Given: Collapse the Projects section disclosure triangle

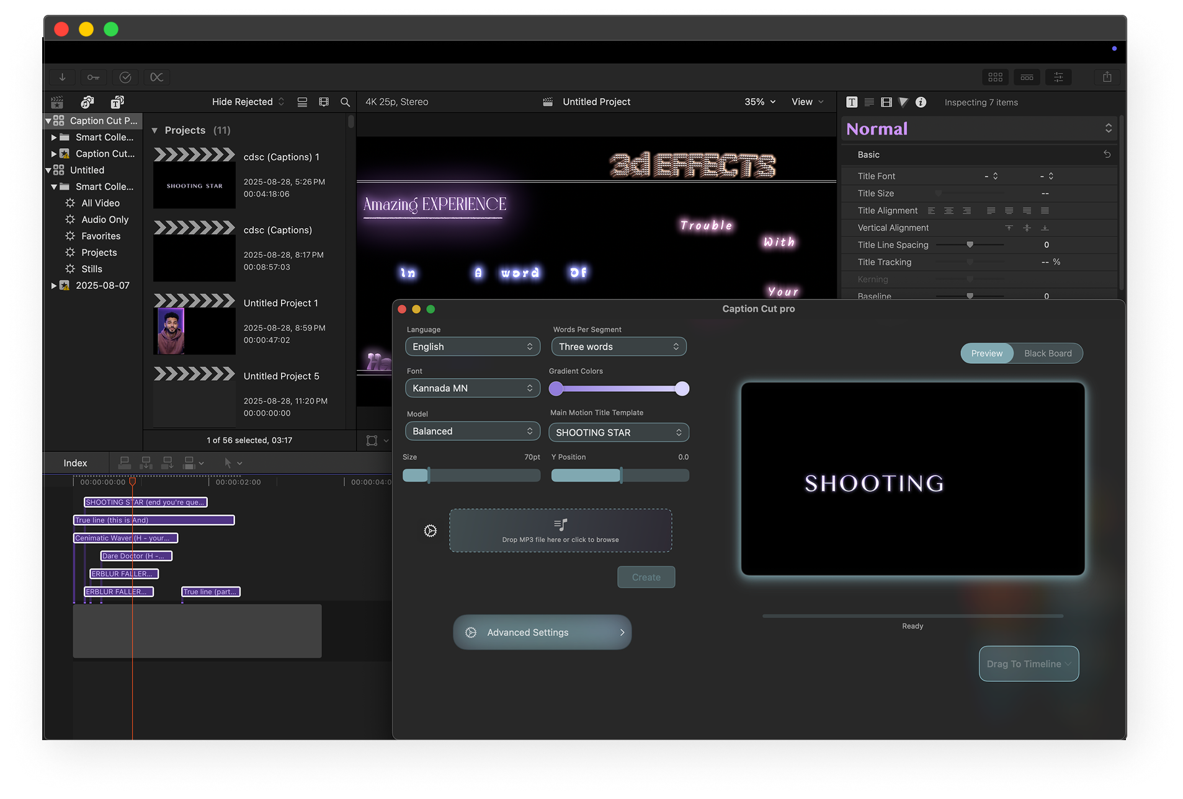Looking at the screenshot, I should pos(154,130).
